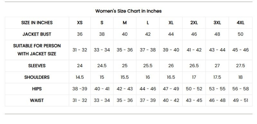This screenshot has height=124, width=257.
Task: Select the 4XL size column header
Action: (x=241, y=23)
